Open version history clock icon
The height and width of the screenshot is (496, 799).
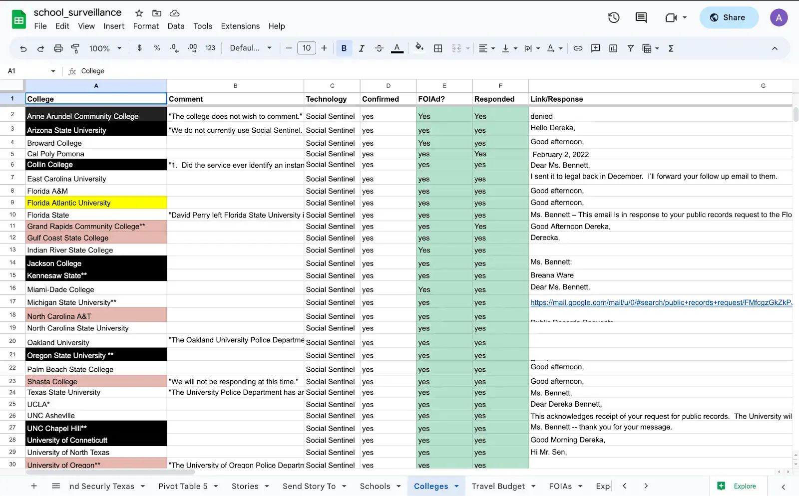click(x=614, y=17)
